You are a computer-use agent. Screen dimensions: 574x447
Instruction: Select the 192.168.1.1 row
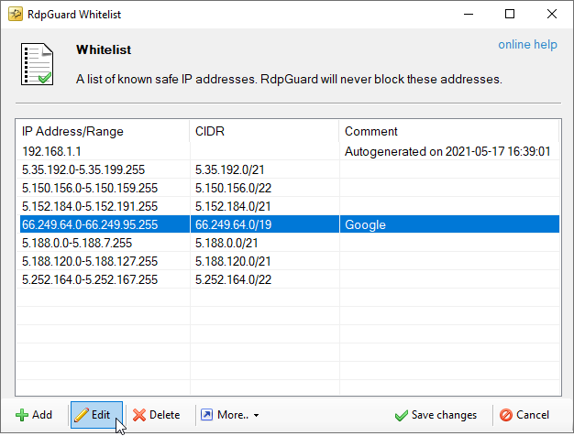(x=288, y=151)
